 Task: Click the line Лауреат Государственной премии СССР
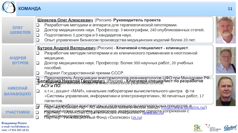pos(84,73)
